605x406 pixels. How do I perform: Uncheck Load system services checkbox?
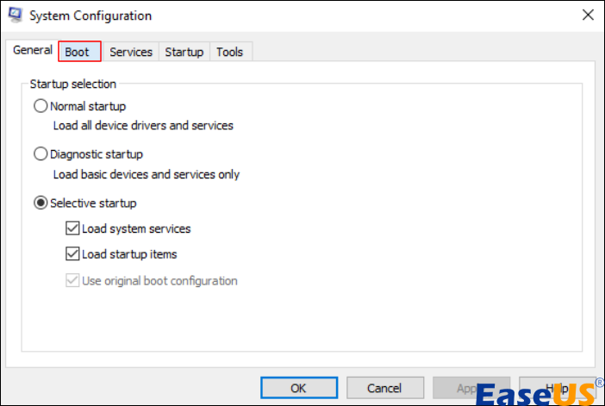coord(72,229)
